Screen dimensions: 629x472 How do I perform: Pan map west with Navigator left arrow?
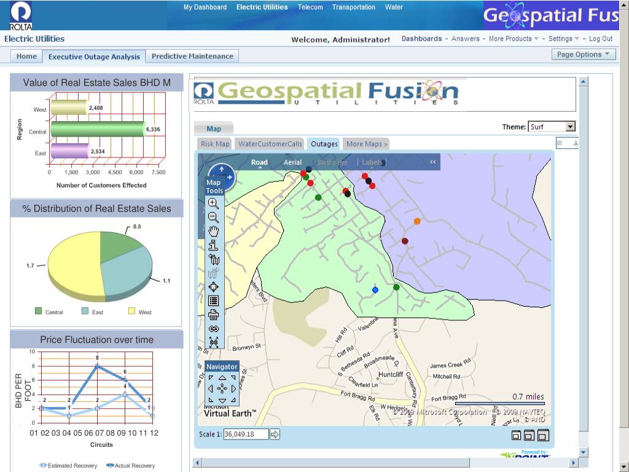[210, 388]
